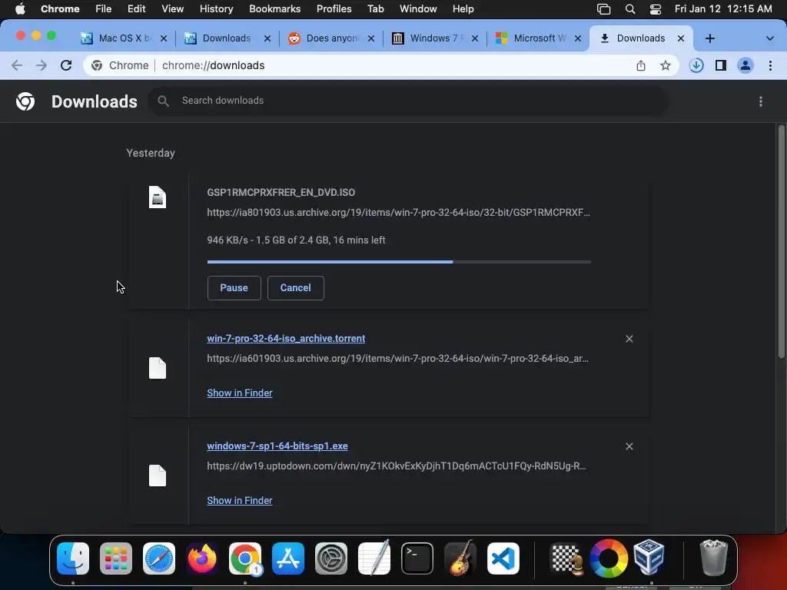Open the Bookmarks menu
This screenshot has height=590, width=787.
coord(274,8)
